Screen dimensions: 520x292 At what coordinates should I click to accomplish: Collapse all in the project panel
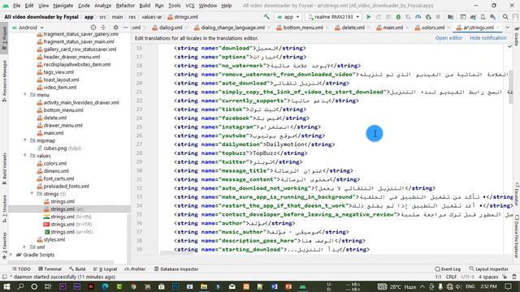(103, 28)
